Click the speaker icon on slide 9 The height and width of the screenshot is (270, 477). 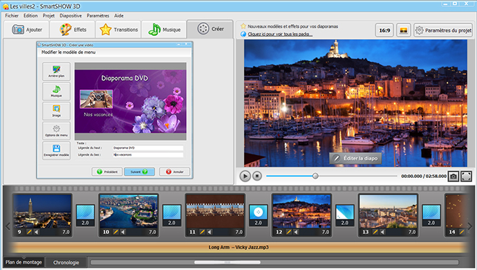(x=37, y=232)
